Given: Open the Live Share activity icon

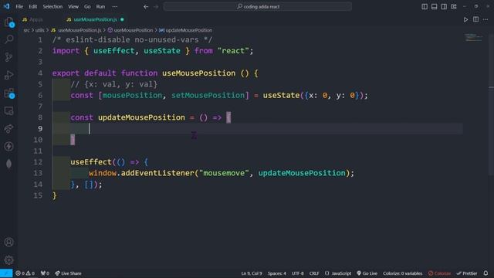Looking at the screenshot, I should pyautogui.click(x=8, y=129).
